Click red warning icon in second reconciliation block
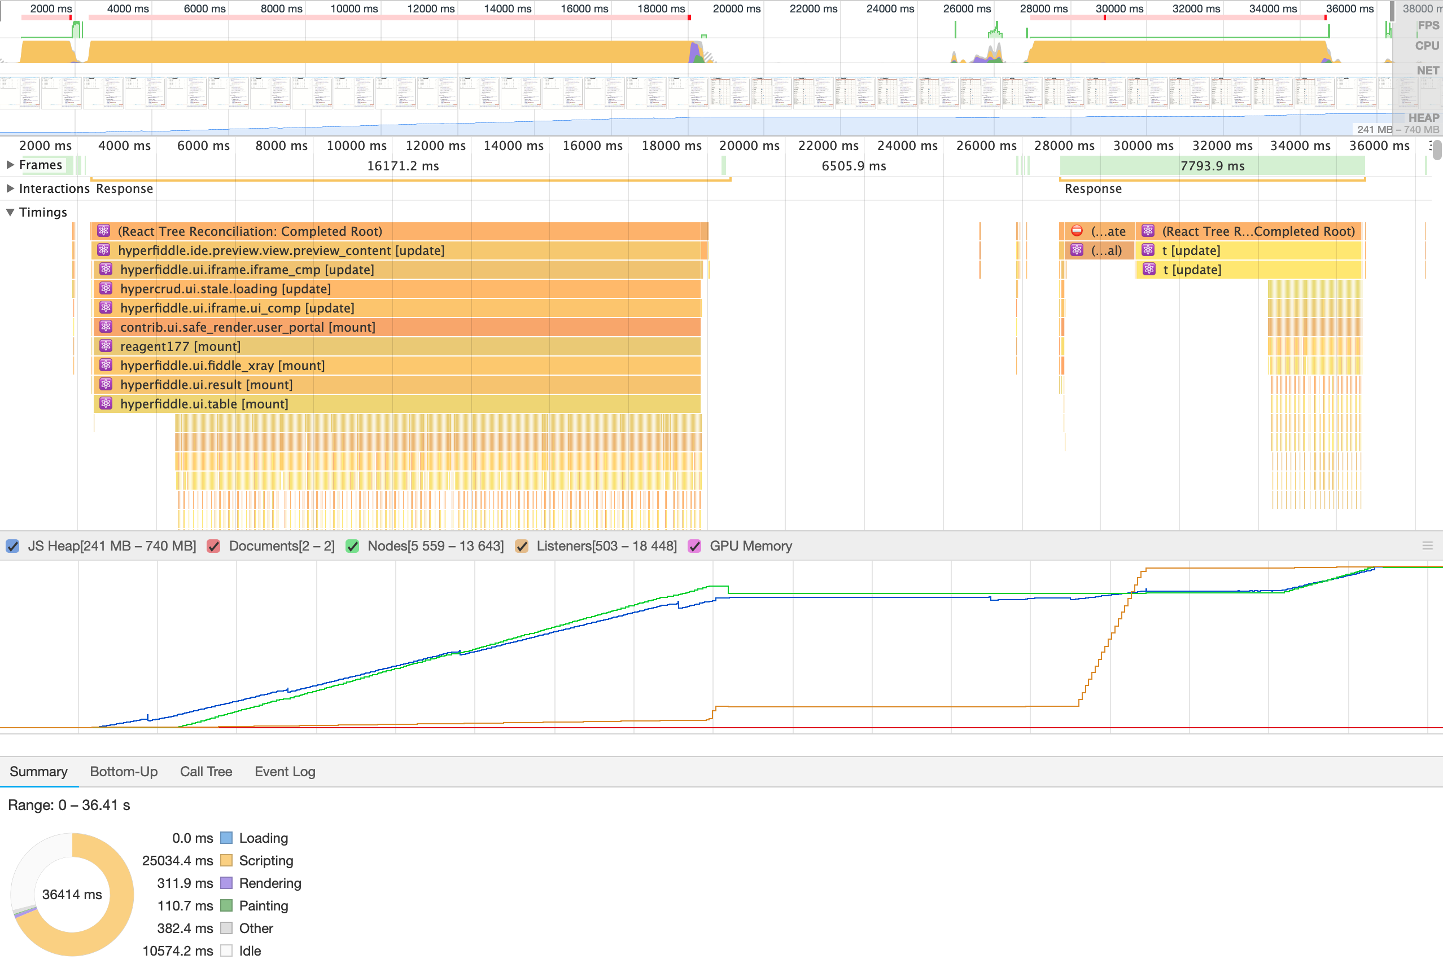Viewport: 1443px width, 968px height. (x=1077, y=231)
